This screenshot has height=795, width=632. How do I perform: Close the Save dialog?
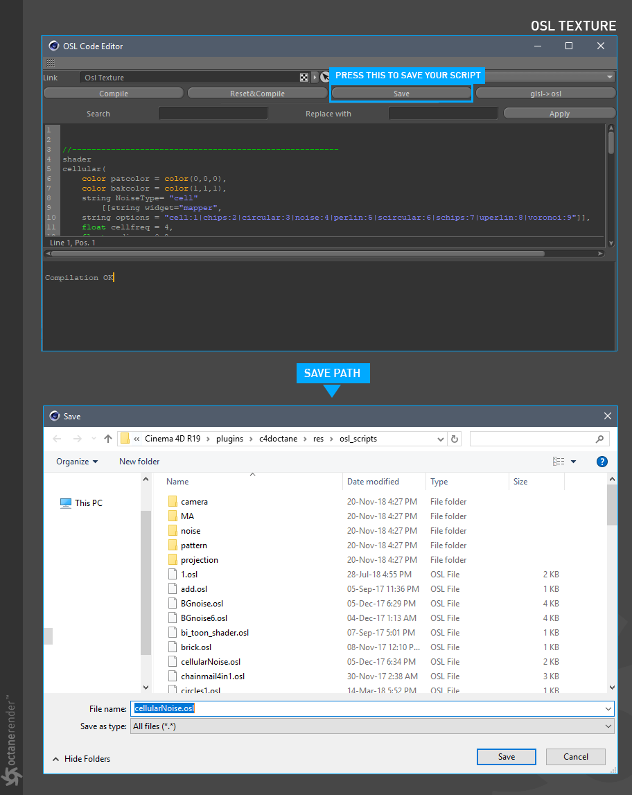(608, 417)
